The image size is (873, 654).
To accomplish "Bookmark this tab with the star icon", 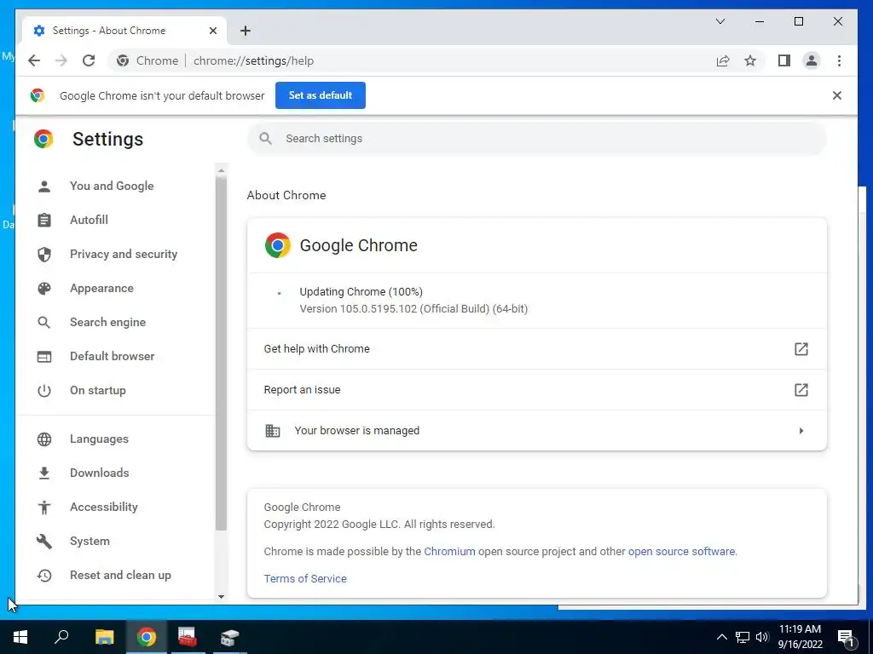I will click(x=750, y=60).
